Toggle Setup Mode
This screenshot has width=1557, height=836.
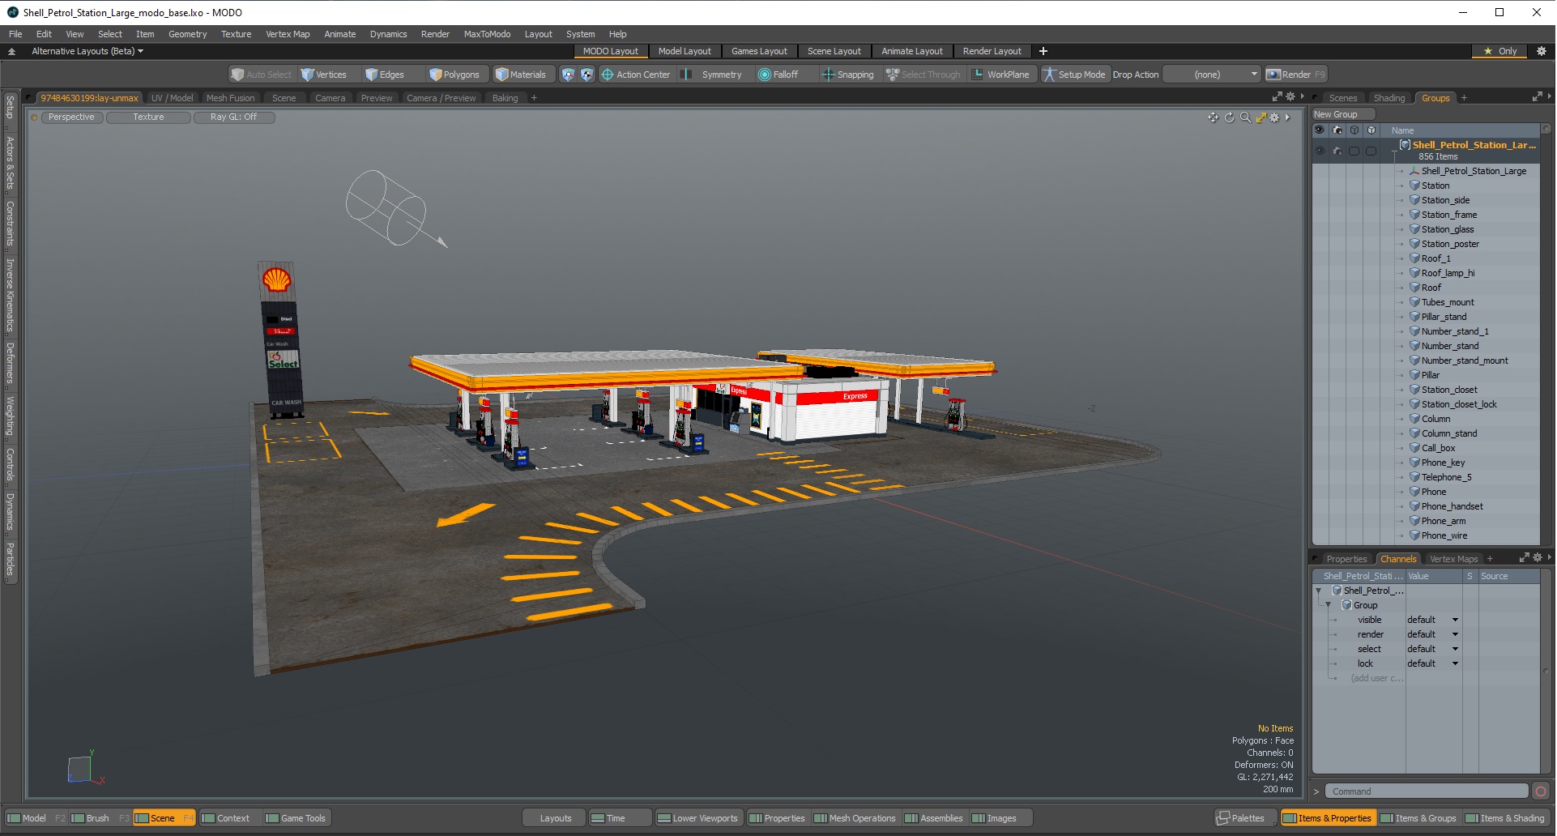pyautogui.click(x=1074, y=75)
